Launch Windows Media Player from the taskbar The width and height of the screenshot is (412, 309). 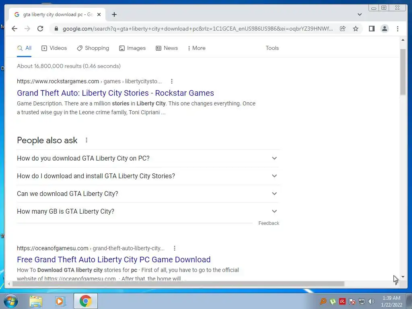tap(60, 301)
